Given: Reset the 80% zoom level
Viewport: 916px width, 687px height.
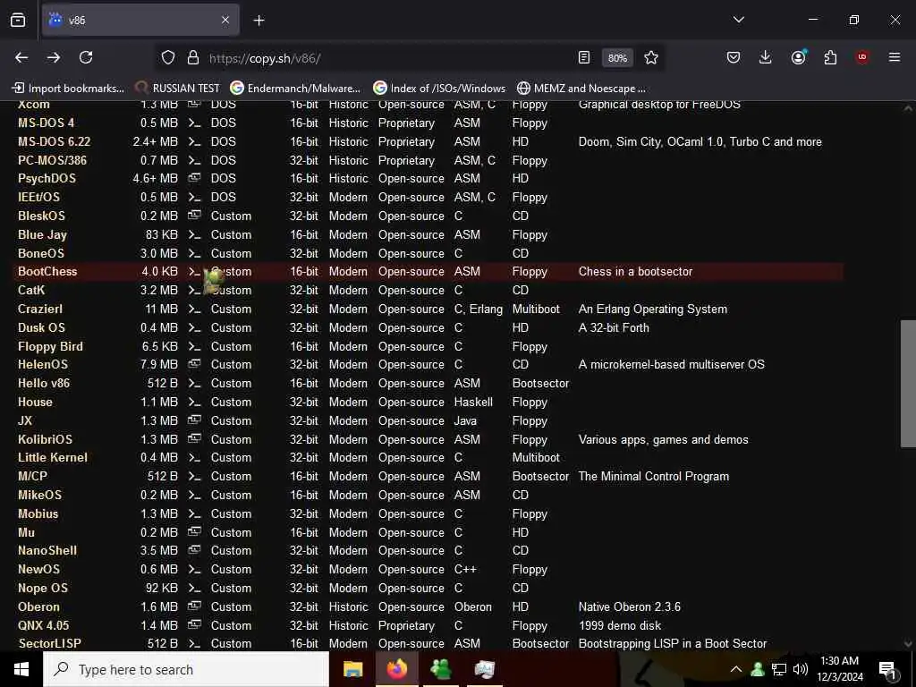Looking at the screenshot, I should click(x=617, y=58).
